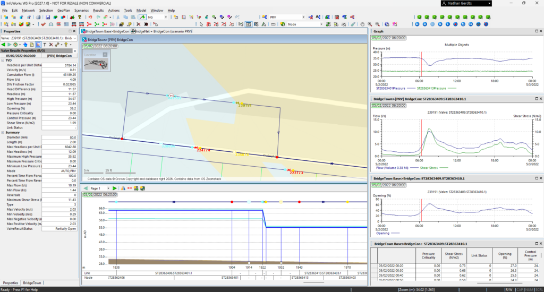Click the red check mark validate icon
The height and width of the screenshot is (292, 544).
(x=44, y=24)
